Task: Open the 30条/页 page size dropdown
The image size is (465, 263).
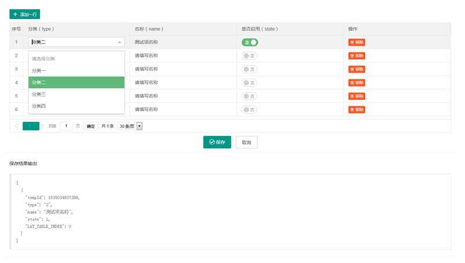Action: coord(130,126)
